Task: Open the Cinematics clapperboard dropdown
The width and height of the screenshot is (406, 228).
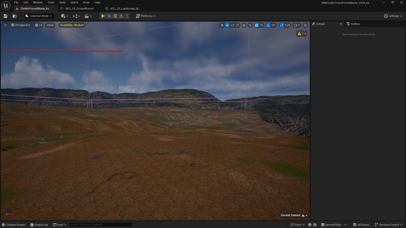Action: click(88, 16)
